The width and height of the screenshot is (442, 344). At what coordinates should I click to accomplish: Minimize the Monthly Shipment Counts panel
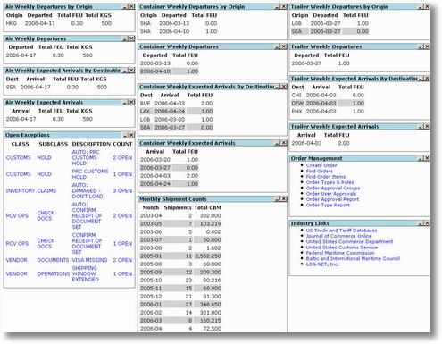click(x=278, y=199)
